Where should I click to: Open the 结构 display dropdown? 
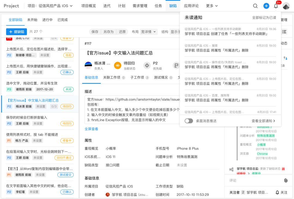[x=175, y=32]
